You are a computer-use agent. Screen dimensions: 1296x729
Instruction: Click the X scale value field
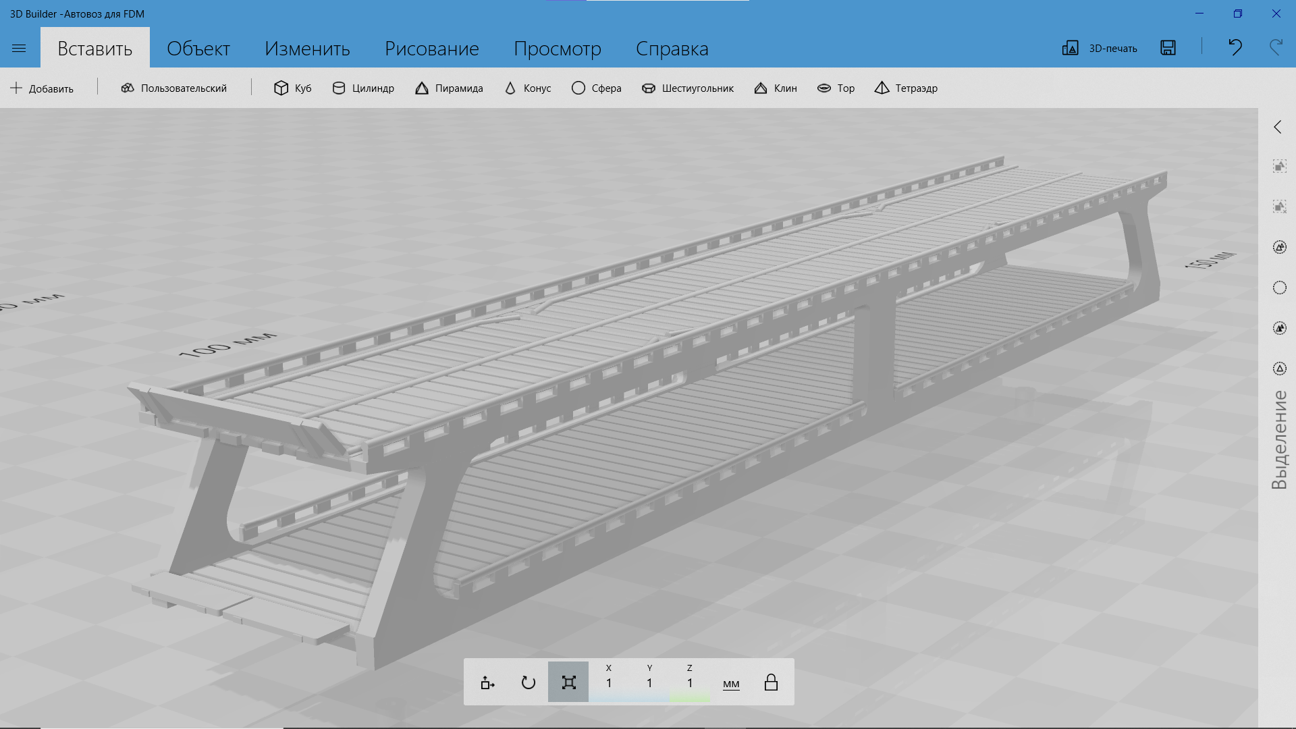click(x=609, y=683)
